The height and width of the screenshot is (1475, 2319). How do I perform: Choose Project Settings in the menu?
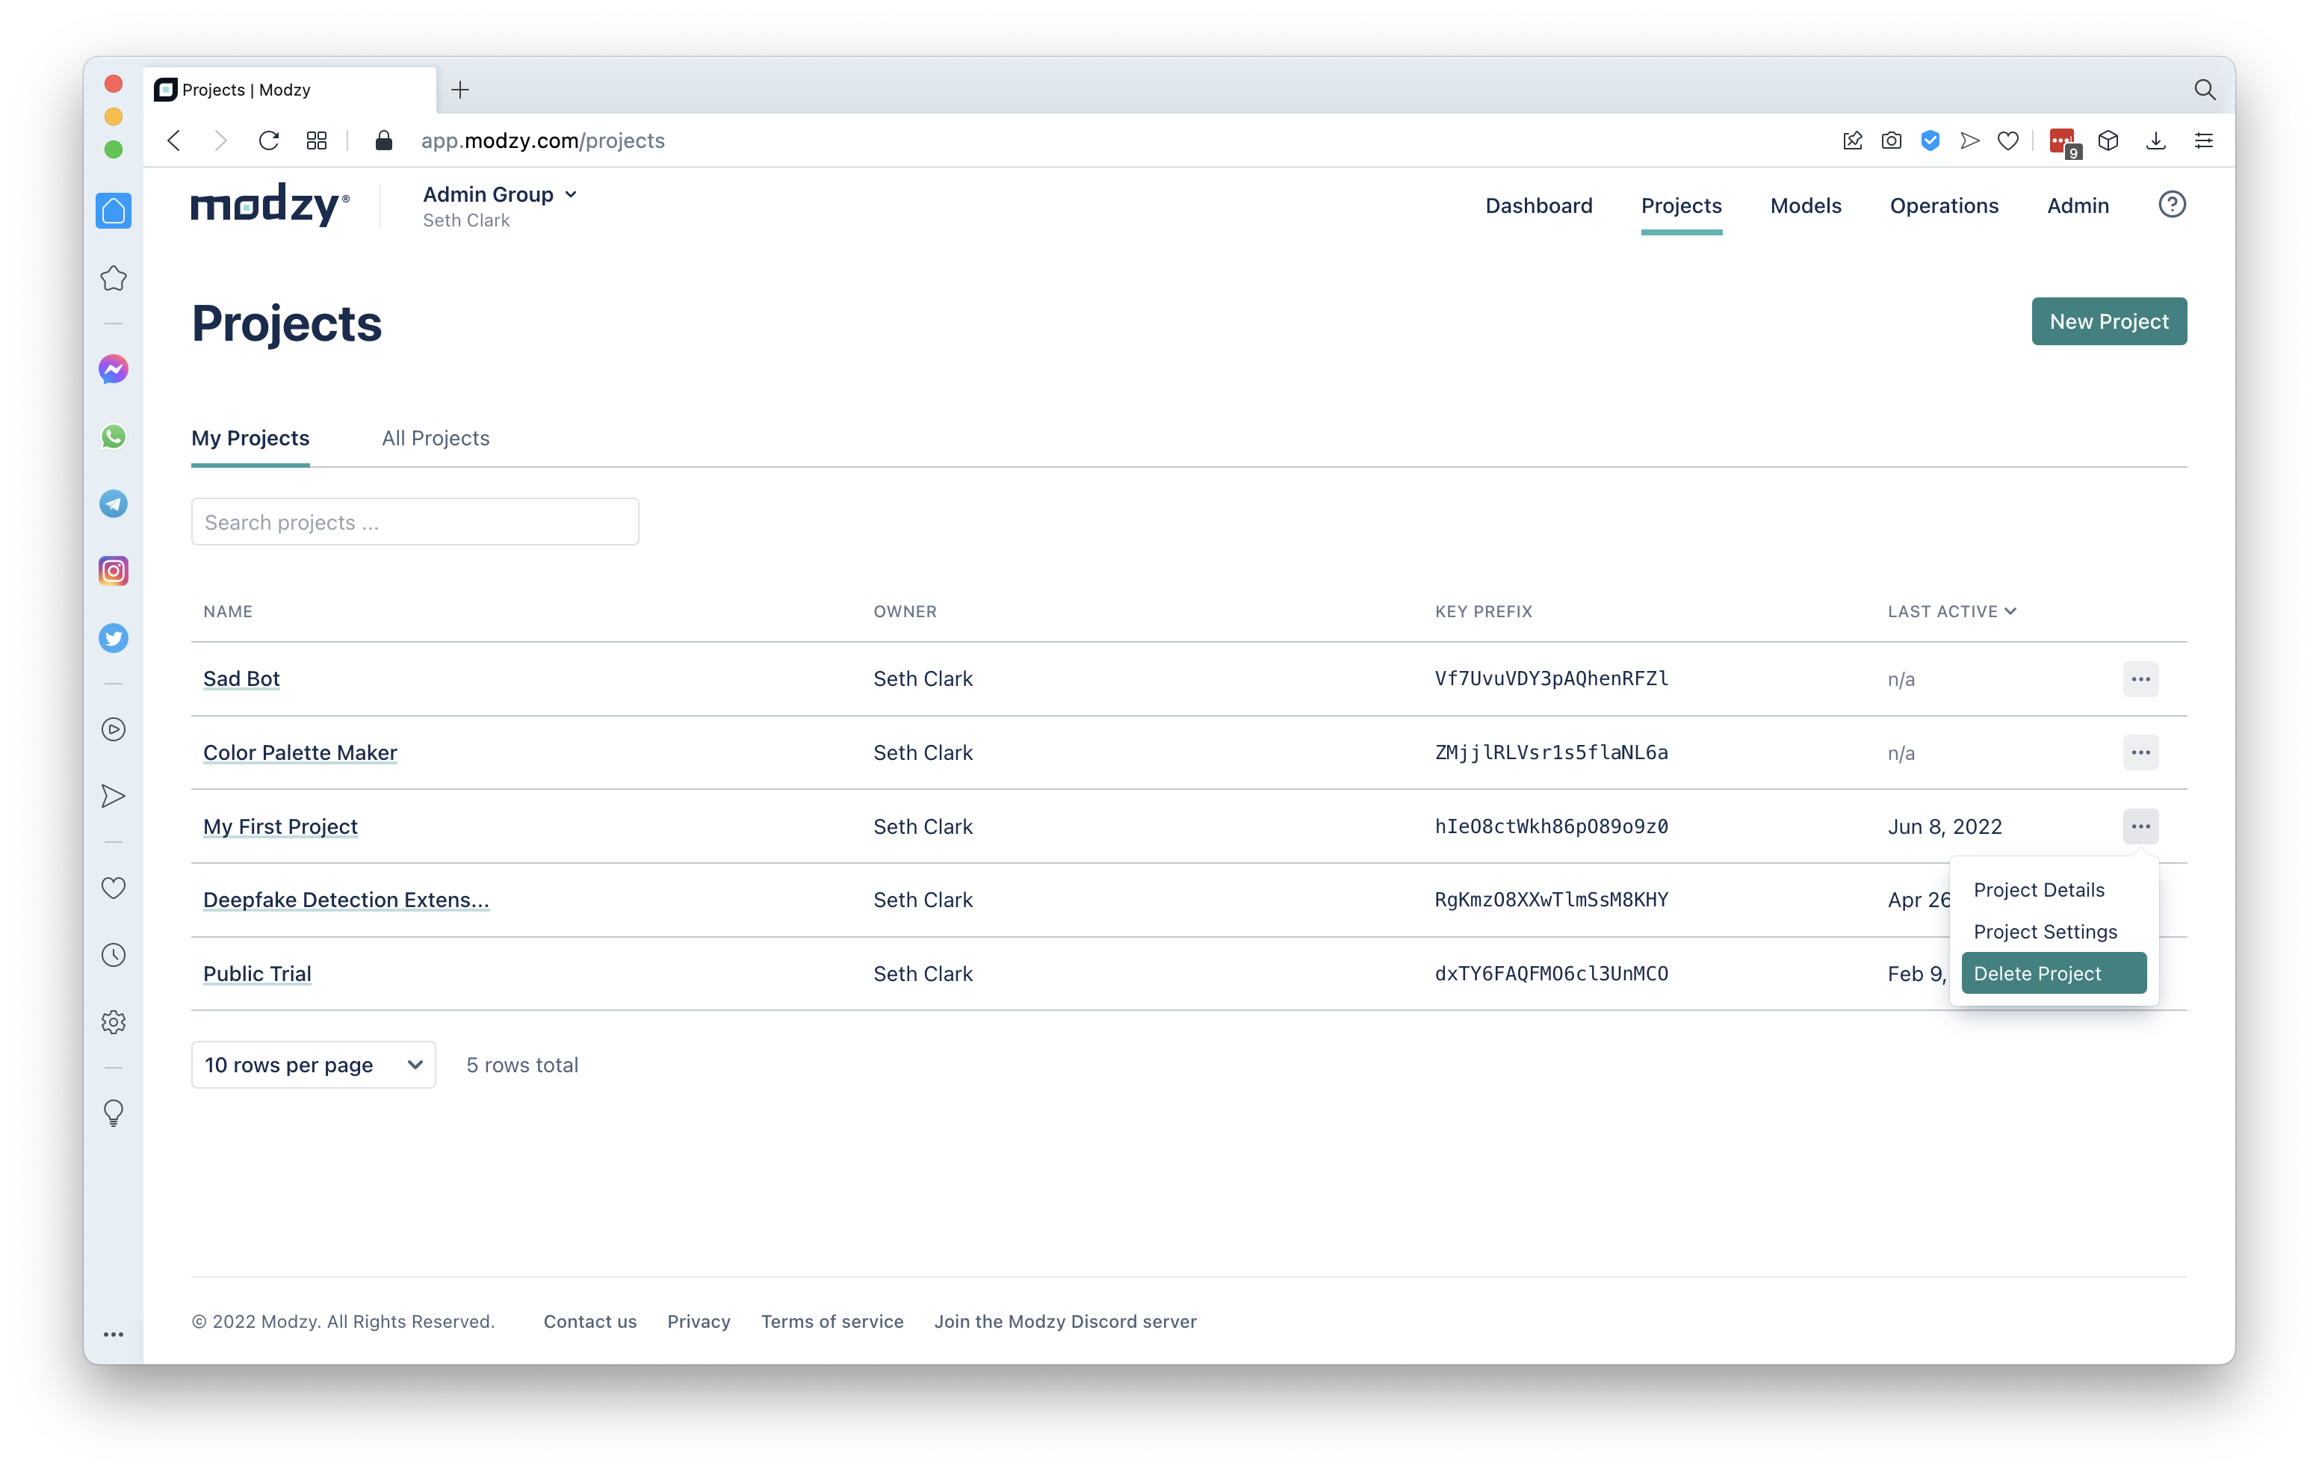(x=2045, y=932)
